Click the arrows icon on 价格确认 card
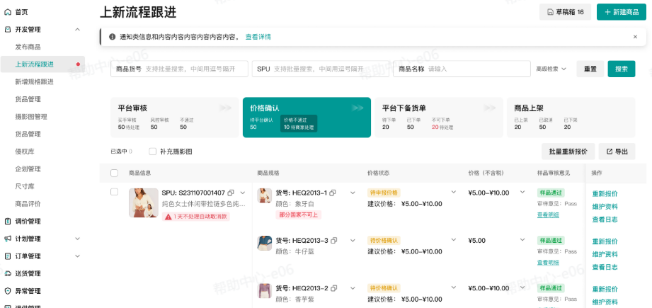The height and width of the screenshot is (308, 652). pos(358,108)
